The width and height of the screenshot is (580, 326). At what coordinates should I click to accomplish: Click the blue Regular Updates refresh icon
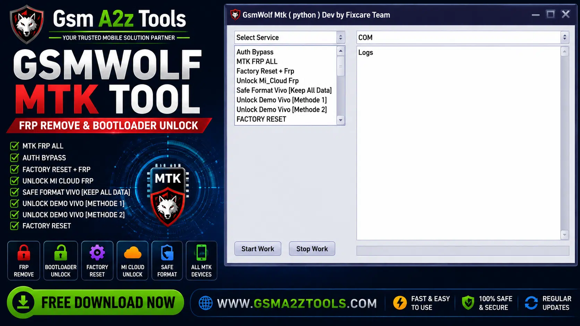pos(531,303)
